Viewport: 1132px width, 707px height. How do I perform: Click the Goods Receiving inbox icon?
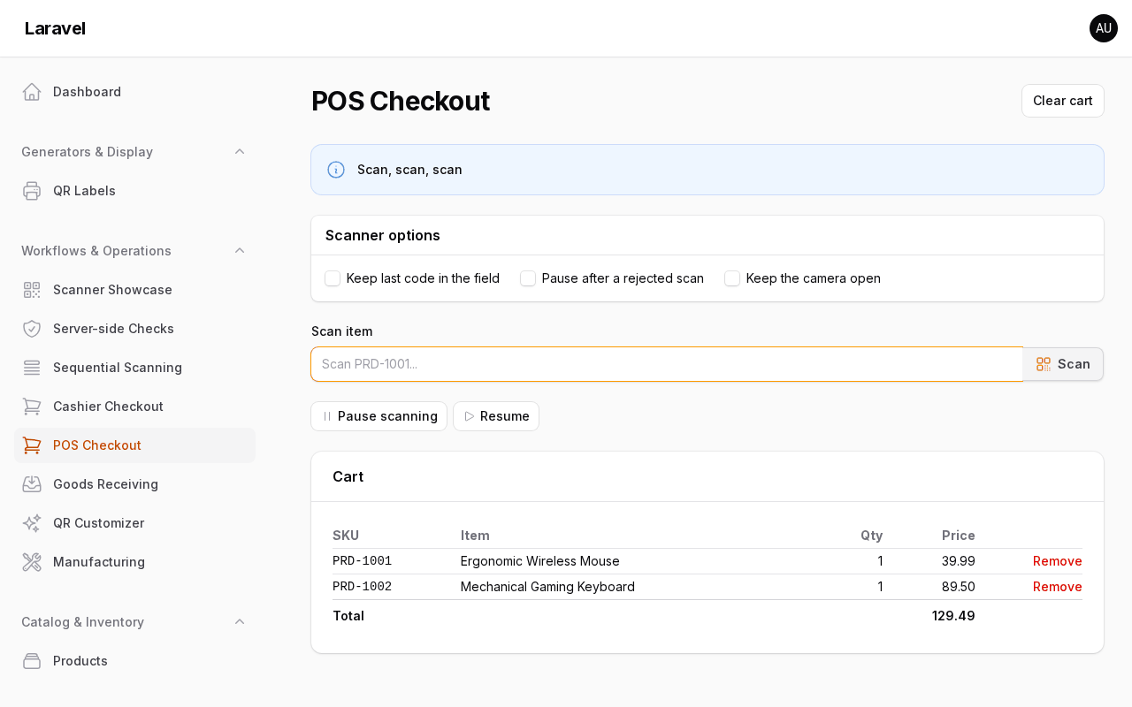[x=32, y=484]
